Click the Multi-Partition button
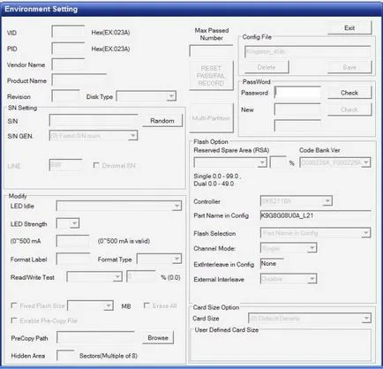383x369 pixels. pyautogui.click(x=211, y=118)
